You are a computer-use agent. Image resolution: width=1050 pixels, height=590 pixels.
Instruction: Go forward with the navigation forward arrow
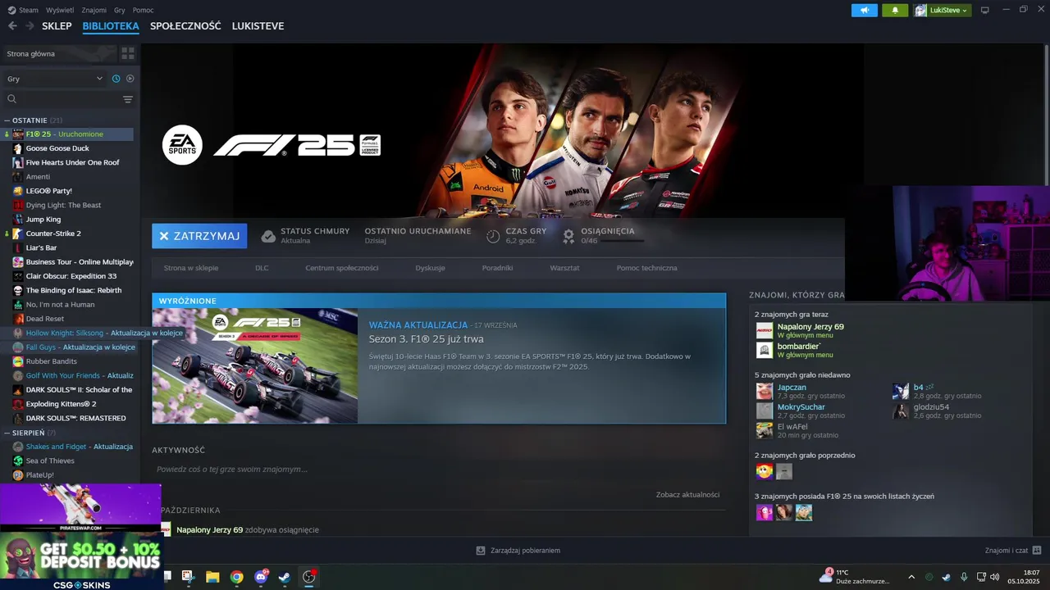click(30, 26)
